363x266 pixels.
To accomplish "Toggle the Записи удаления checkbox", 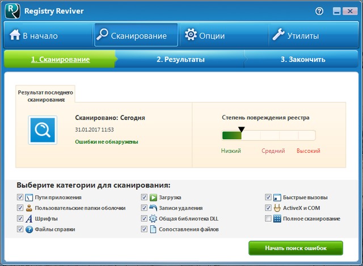I will click(144, 208).
